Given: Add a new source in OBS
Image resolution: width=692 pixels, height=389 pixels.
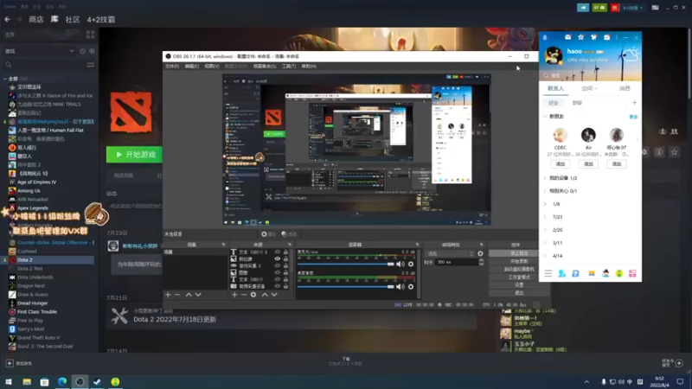Looking at the screenshot, I should pos(234,295).
